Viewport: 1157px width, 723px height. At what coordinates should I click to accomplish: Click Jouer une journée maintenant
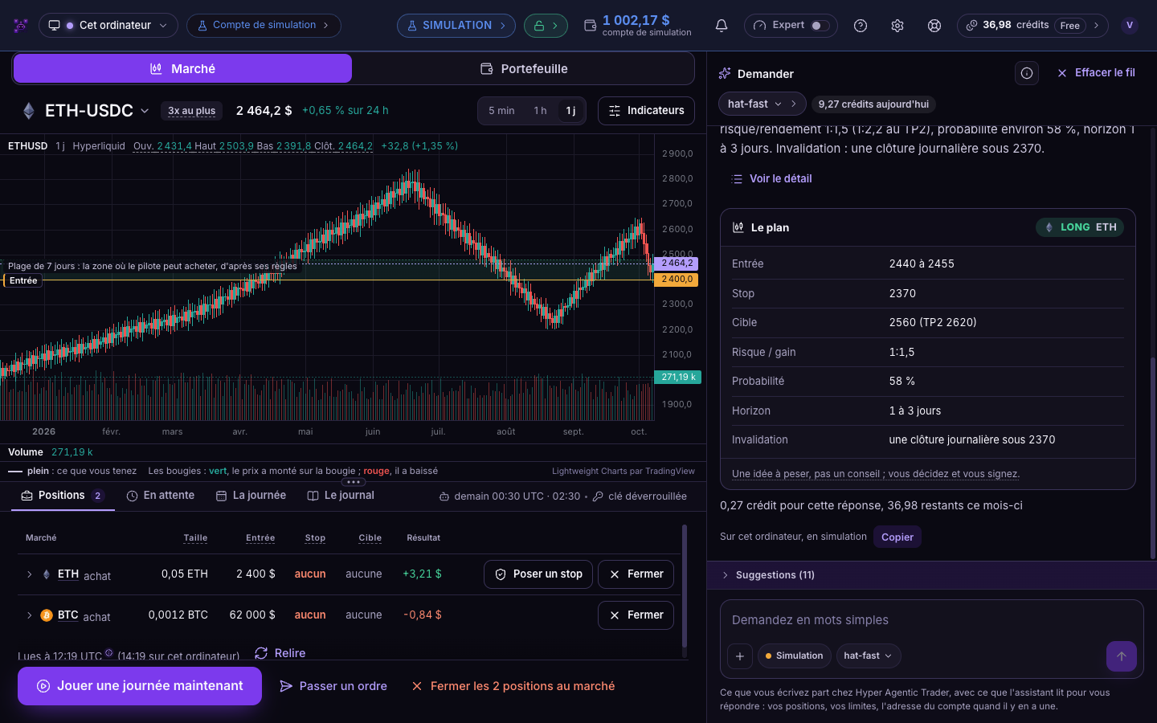pos(140,686)
